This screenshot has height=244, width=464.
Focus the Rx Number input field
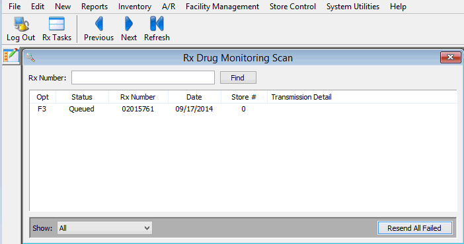[x=143, y=77]
